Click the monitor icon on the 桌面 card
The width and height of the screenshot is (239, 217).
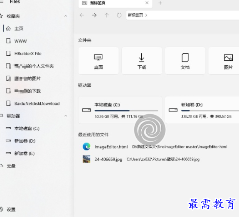pyautogui.click(x=99, y=57)
